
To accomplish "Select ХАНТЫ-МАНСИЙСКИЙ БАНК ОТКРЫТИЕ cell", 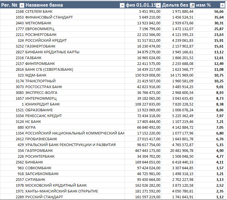I will coord(75,191).
